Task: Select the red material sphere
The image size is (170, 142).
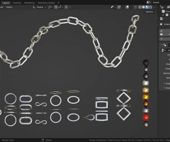Action: (146, 117)
